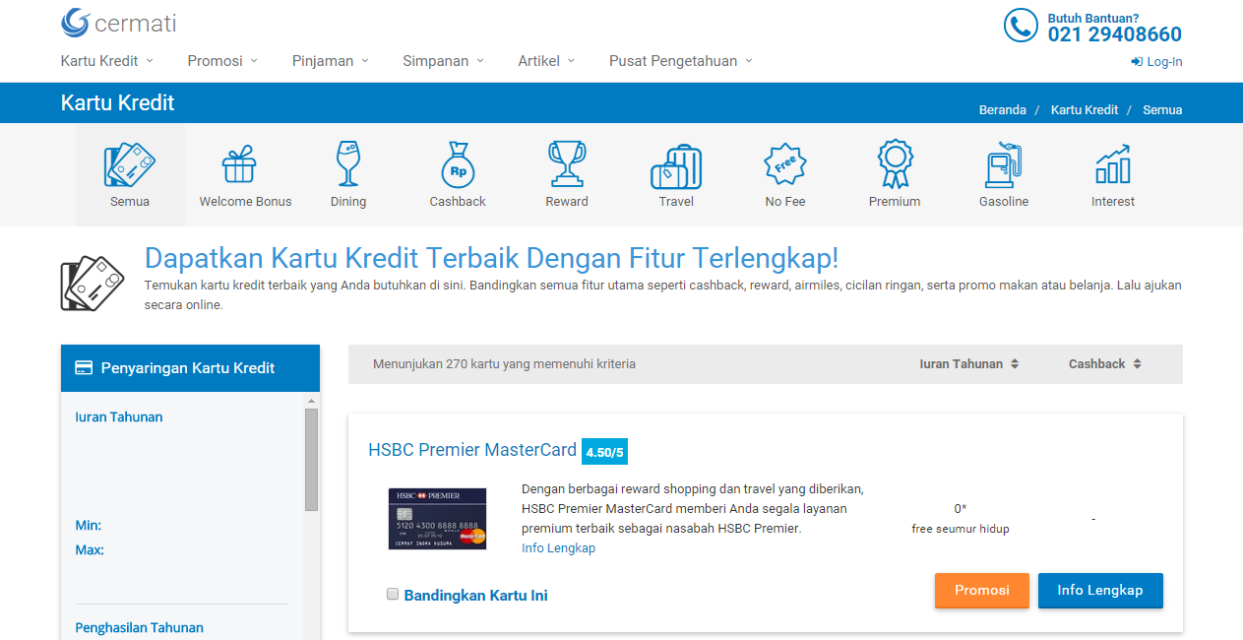Click the credit cards illustration beside headline
The height and width of the screenshot is (640, 1243).
(x=93, y=283)
